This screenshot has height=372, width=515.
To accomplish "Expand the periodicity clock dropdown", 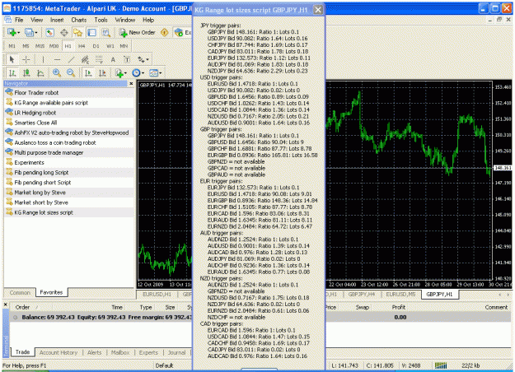I will pyautogui.click(x=143, y=72).
